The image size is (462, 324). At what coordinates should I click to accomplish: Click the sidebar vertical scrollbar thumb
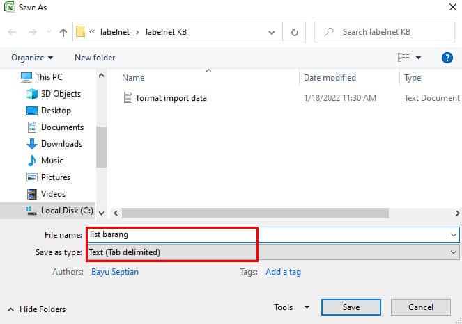point(101,147)
